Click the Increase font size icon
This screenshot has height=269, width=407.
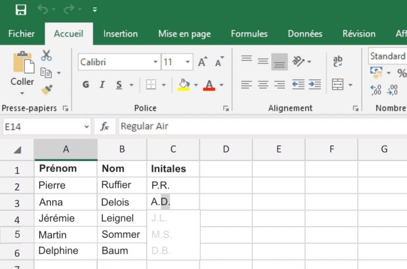click(x=202, y=62)
